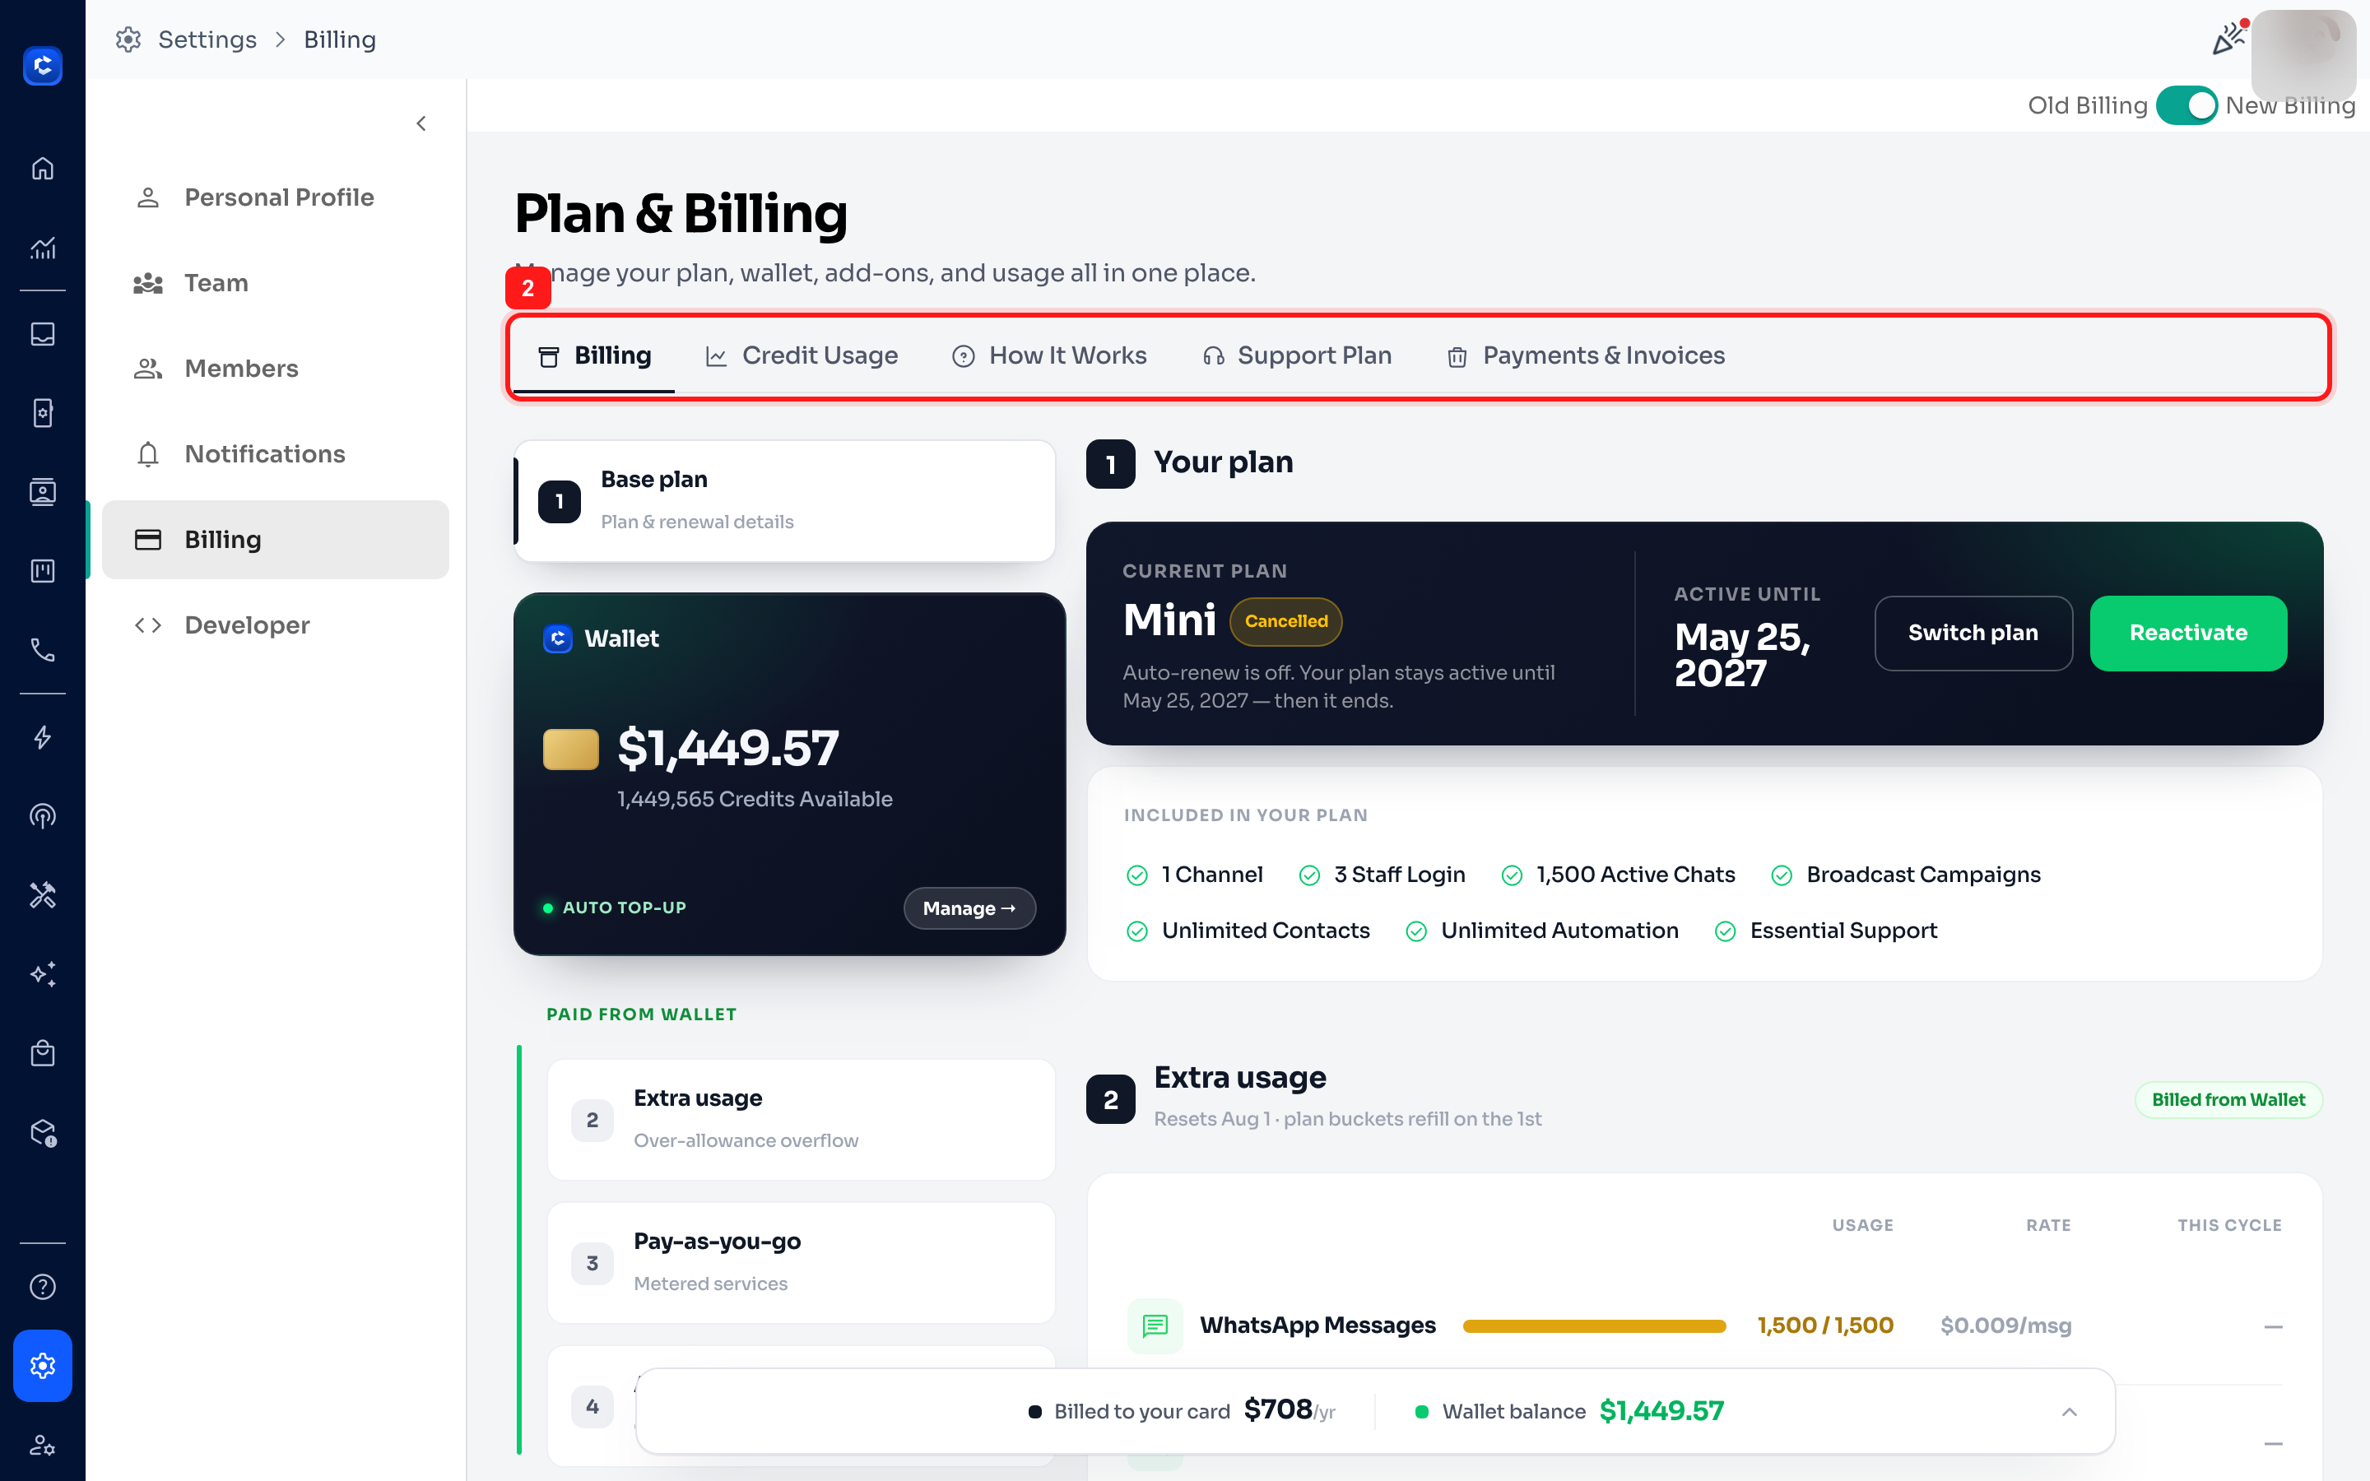This screenshot has height=1481, width=2370.
Task: Click the app logo in the sidebar
Action: 42,66
